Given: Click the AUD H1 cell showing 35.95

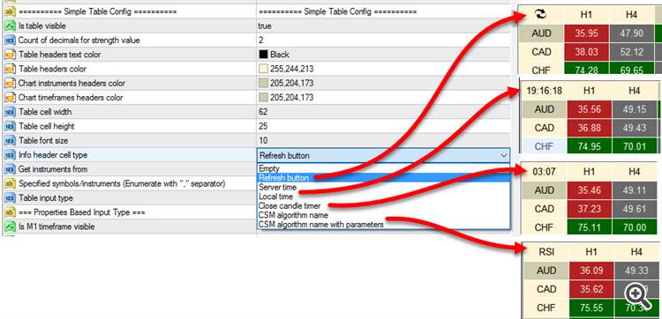Looking at the screenshot, I should pos(586,33).
